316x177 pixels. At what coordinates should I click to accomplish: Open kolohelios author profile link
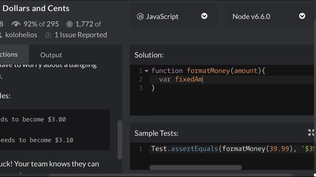(x=21, y=35)
